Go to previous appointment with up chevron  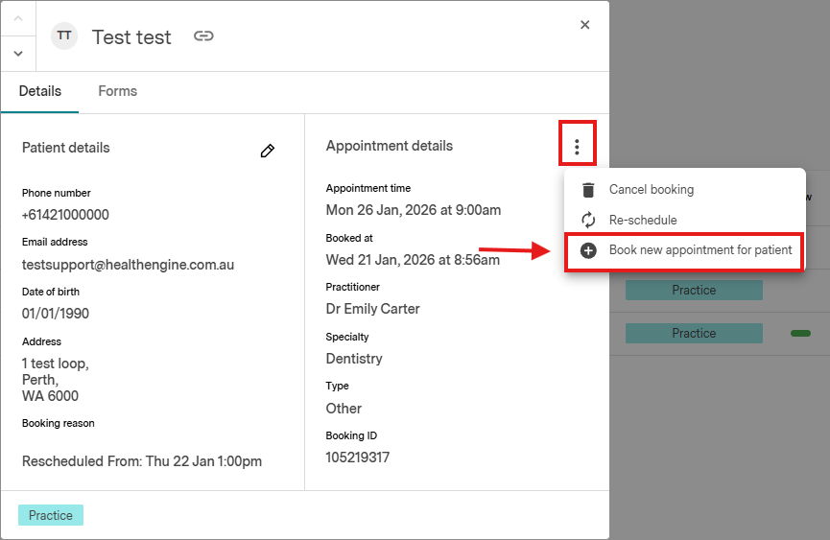point(17,18)
